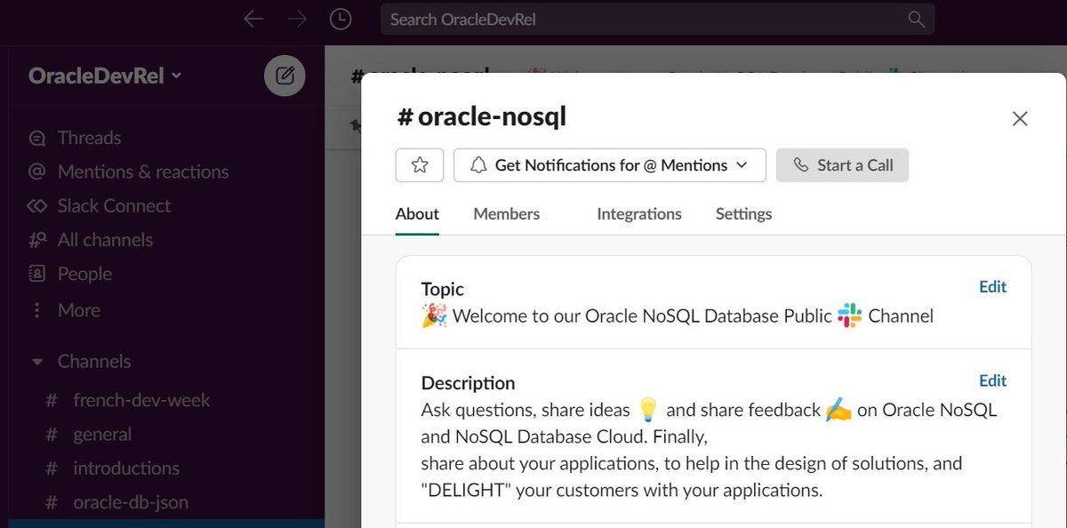Viewport: 1067px width, 528px height.
Task: Open the oracle-db-json channel
Action: coord(131,502)
